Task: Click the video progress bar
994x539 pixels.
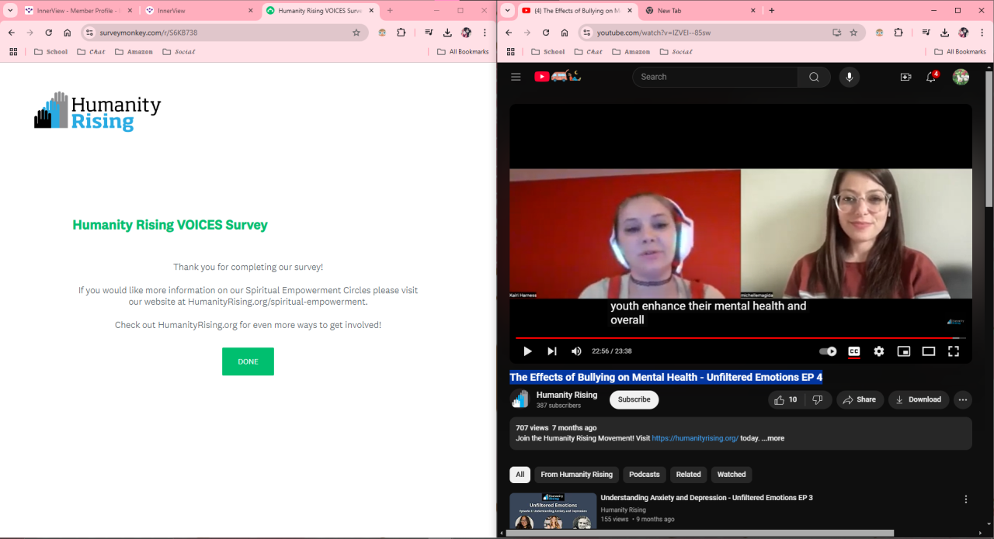Action: point(740,338)
